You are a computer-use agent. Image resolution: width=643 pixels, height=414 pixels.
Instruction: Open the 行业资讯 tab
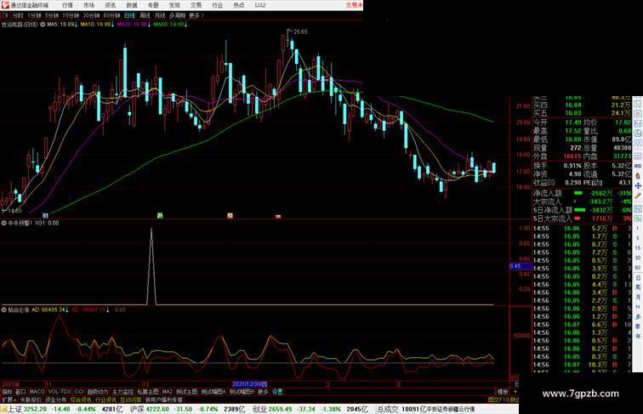(105, 400)
